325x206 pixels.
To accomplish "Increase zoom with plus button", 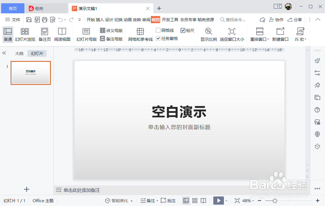I will click(x=318, y=201).
